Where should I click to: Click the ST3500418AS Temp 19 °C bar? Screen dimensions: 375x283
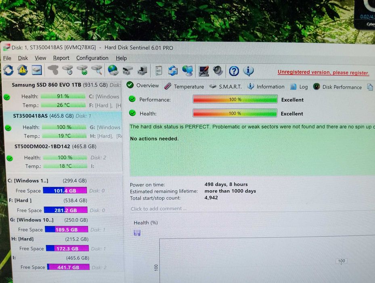click(x=64, y=136)
